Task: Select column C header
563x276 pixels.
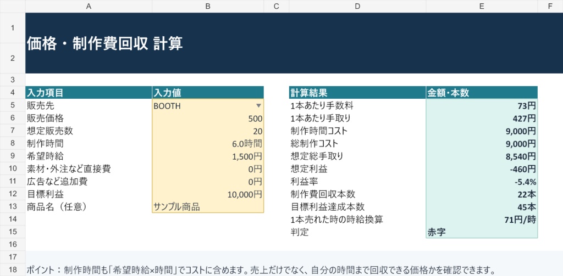Action: [276, 6]
